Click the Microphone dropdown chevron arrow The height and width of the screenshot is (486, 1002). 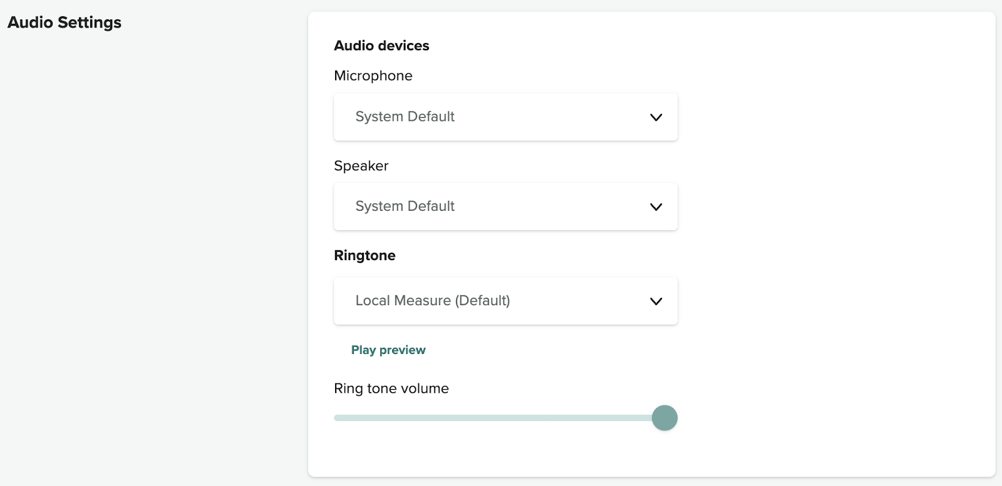coord(656,118)
